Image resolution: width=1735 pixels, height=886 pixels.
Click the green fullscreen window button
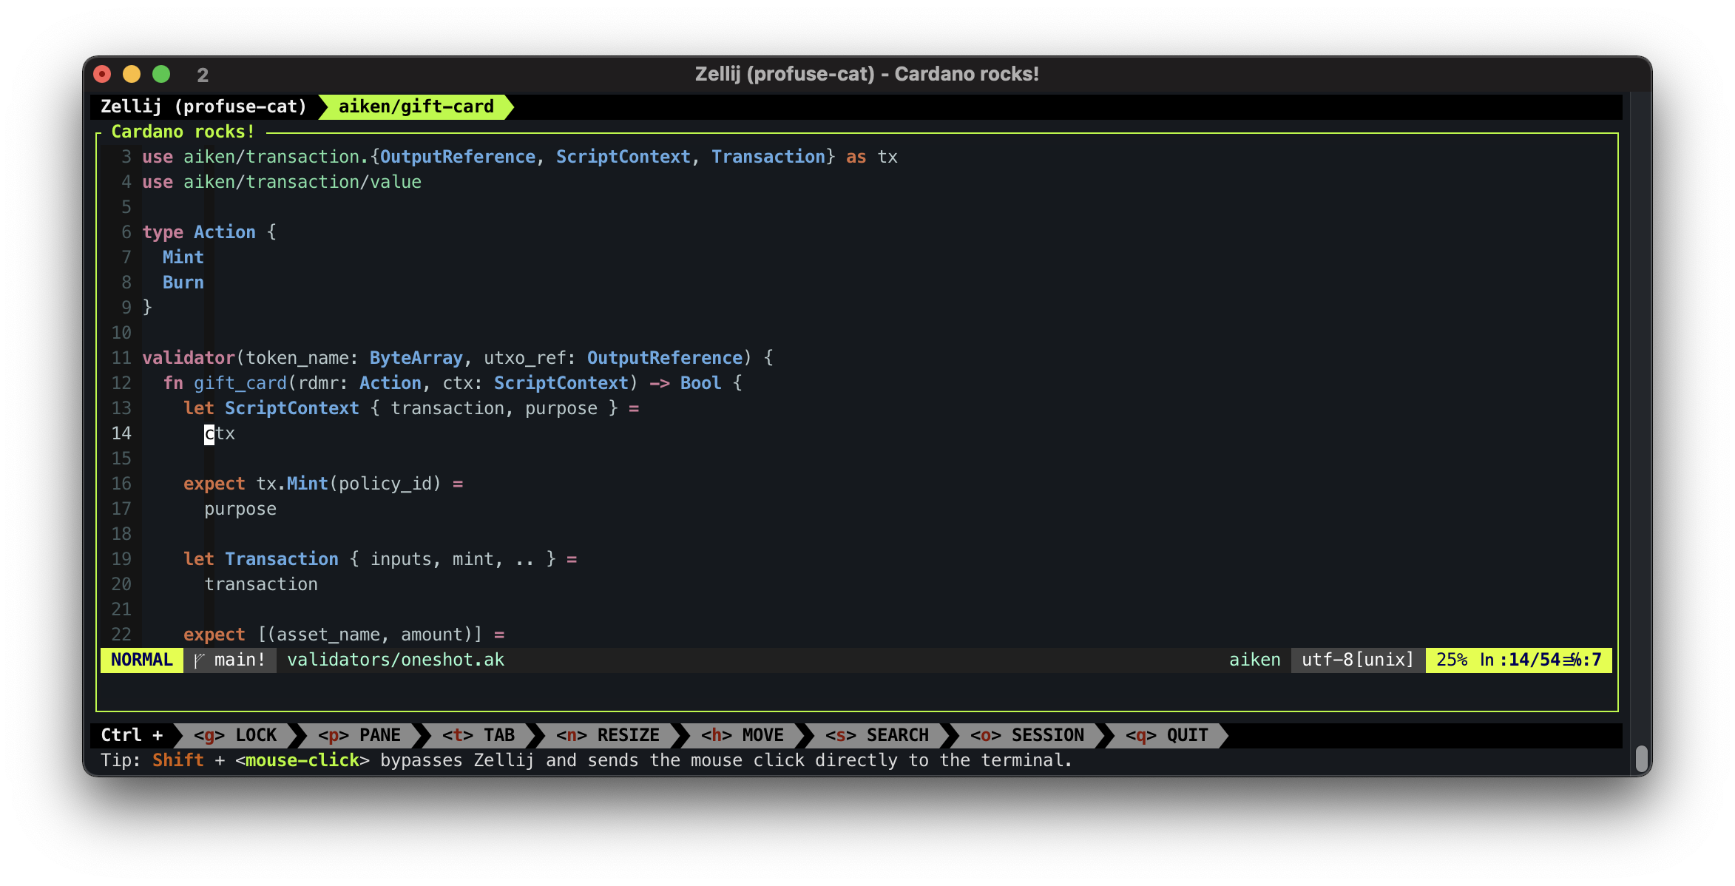point(161,74)
